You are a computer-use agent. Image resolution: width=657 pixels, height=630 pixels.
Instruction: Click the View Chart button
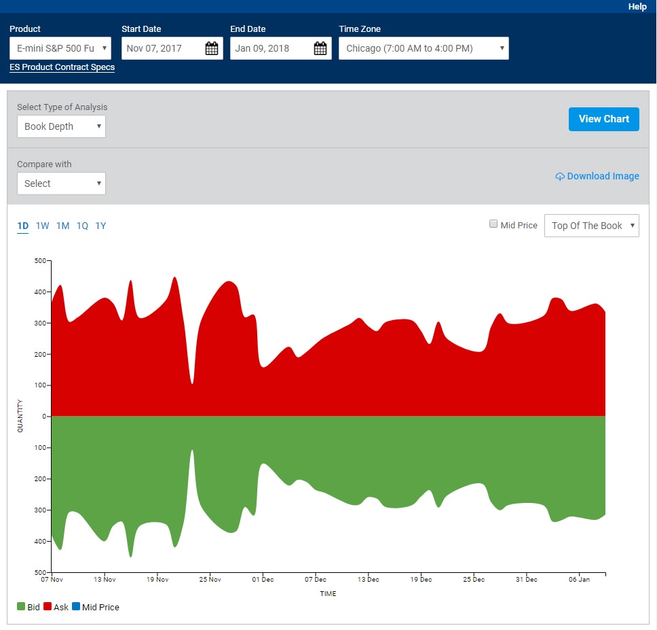click(x=603, y=119)
